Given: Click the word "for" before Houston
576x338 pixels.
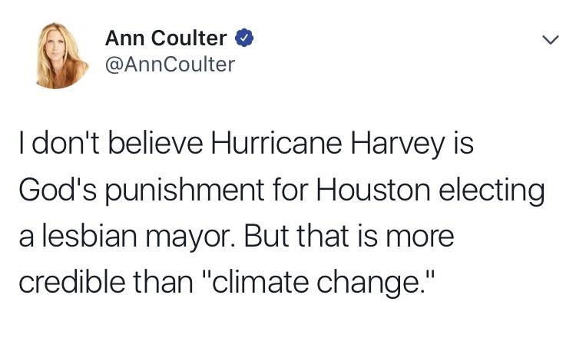Looking at the screenshot, I should (290, 190).
